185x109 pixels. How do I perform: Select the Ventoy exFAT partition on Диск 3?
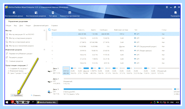point(118,92)
